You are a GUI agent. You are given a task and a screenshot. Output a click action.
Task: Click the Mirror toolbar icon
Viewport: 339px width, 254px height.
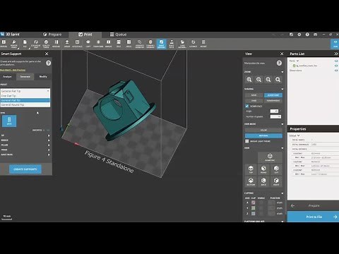click(x=109, y=44)
